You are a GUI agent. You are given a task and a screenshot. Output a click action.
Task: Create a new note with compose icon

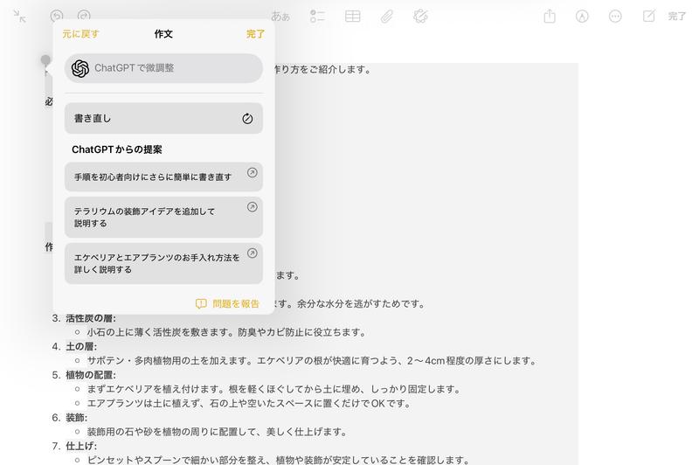coord(648,16)
